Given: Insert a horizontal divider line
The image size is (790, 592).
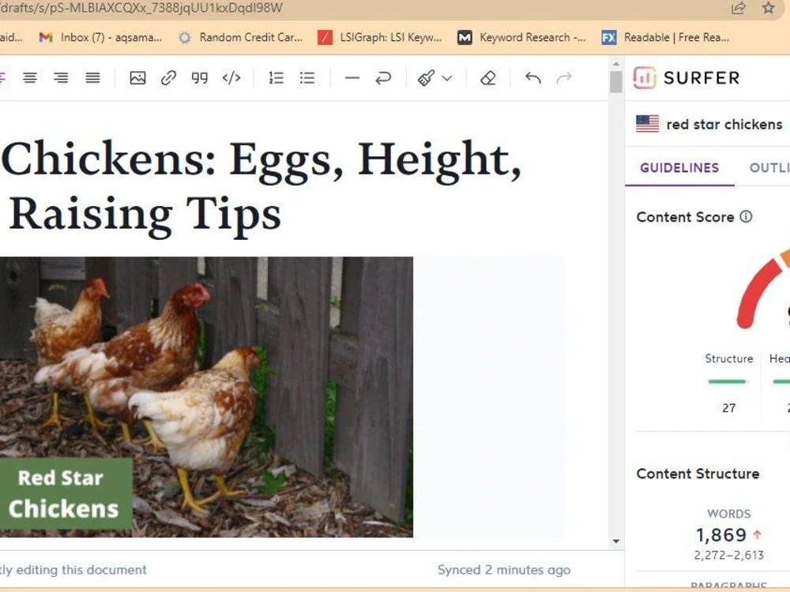Looking at the screenshot, I should point(352,78).
